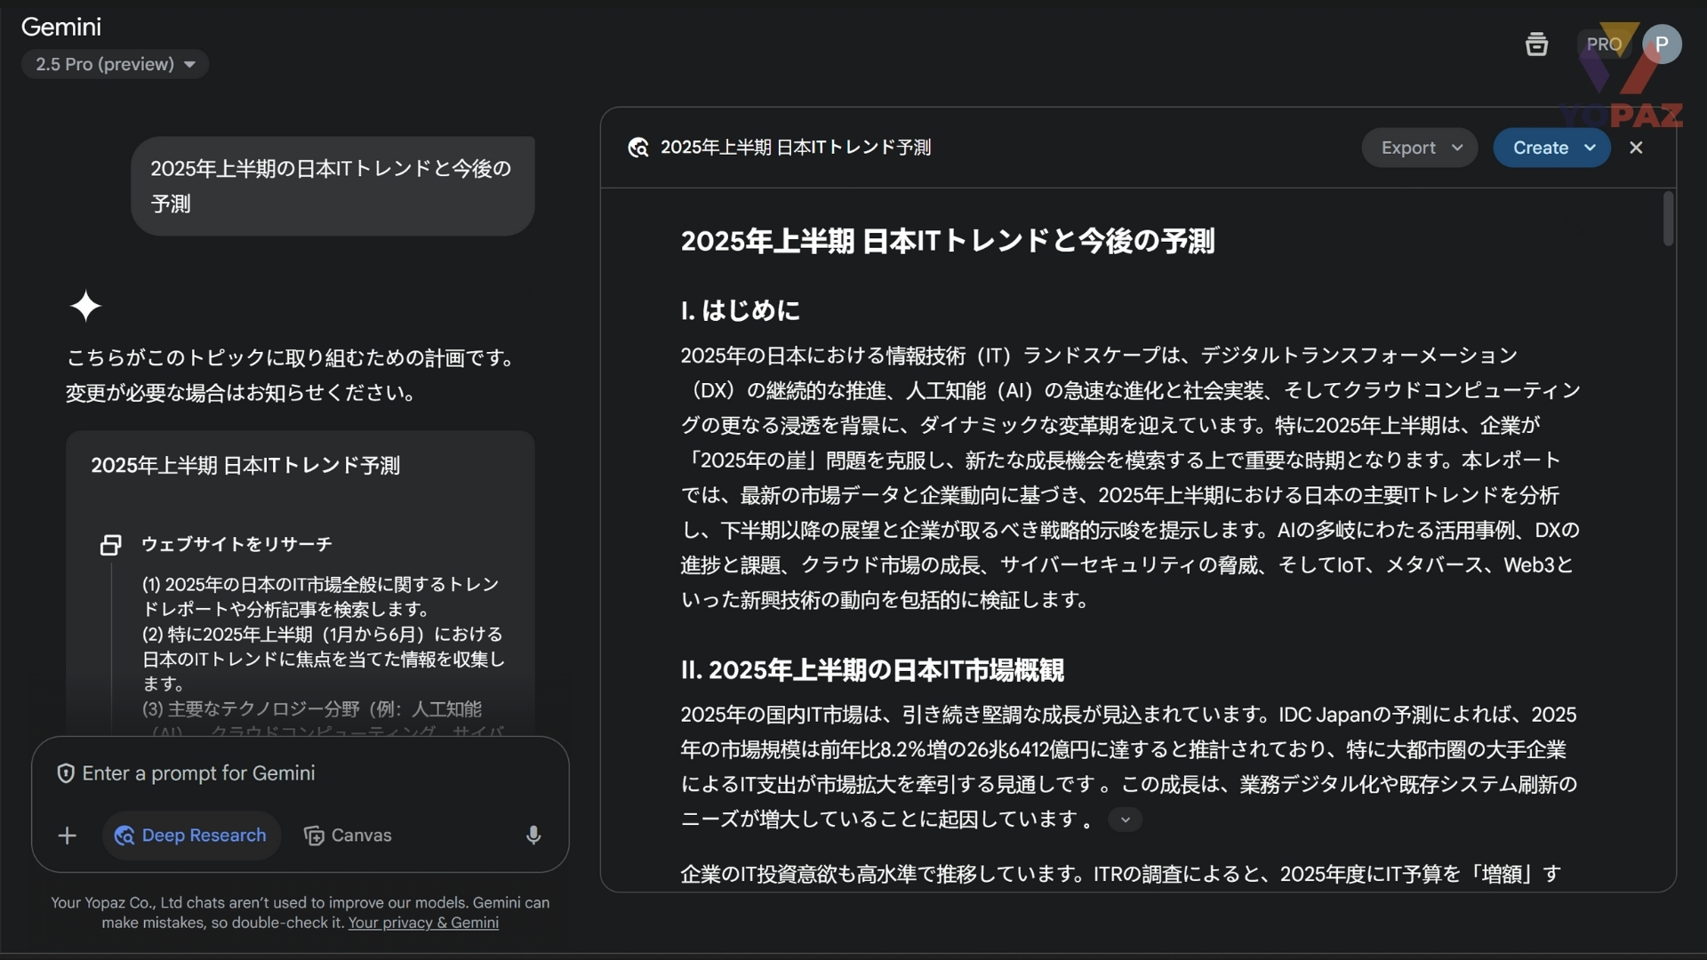Click the Gemini sparkle icon
Screen dimensions: 1707x960
(86, 306)
